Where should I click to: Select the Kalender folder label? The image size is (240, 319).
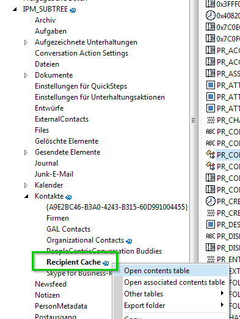[x=49, y=185]
